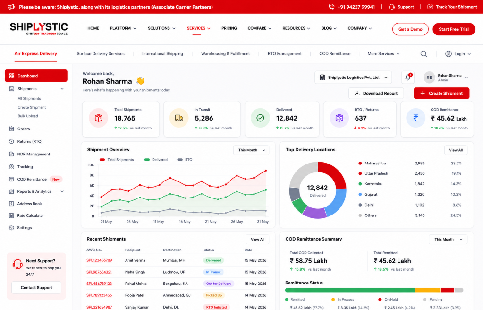Click the Need Support headset icon
The width and height of the screenshot is (483, 310).
(x=17, y=264)
